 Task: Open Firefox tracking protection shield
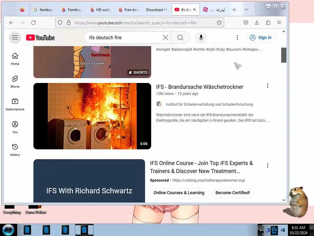(60, 22)
